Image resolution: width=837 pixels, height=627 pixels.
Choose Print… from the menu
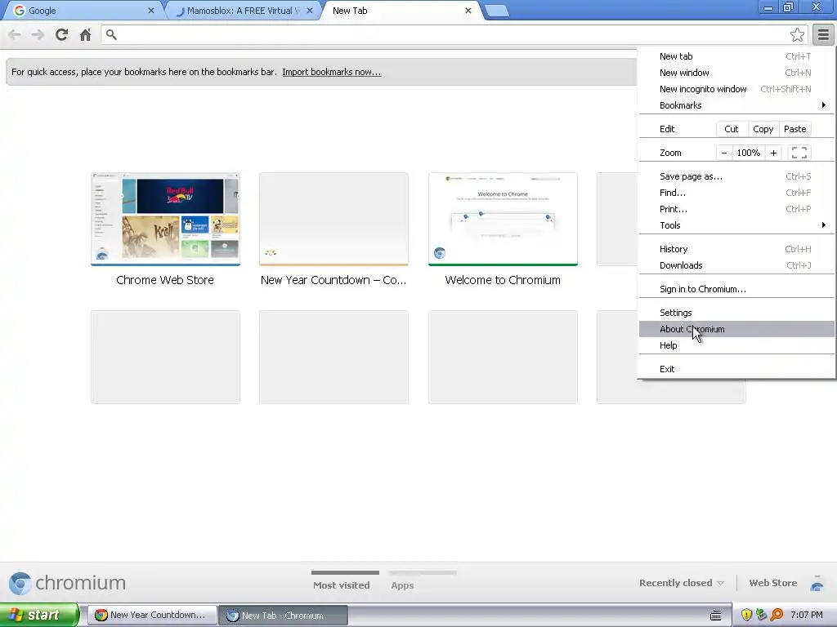[x=736, y=209]
